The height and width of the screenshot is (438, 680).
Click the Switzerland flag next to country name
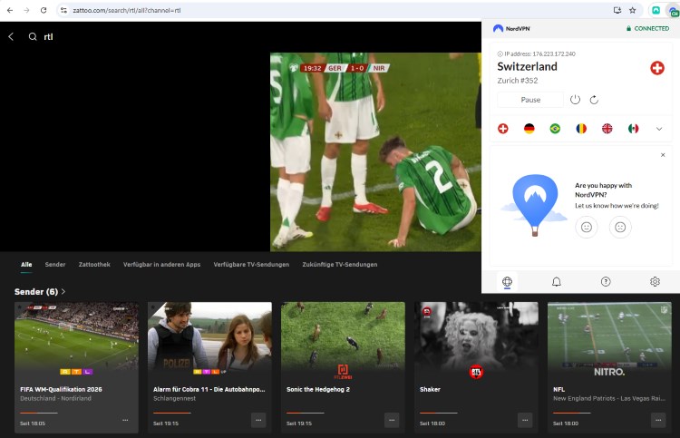[x=657, y=68]
